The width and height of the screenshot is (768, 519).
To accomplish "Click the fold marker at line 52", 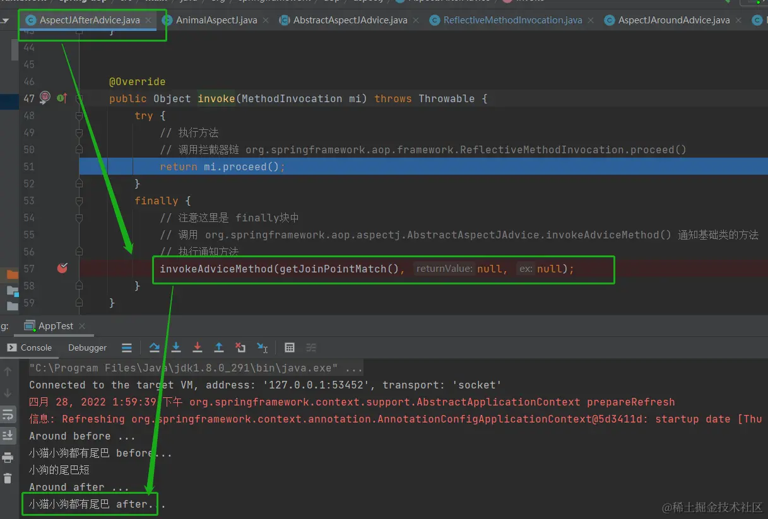I will 79,184.
